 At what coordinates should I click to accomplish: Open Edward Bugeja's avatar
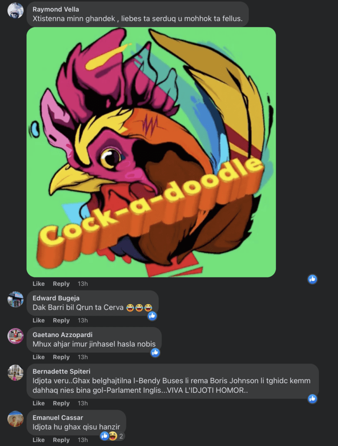(15, 299)
